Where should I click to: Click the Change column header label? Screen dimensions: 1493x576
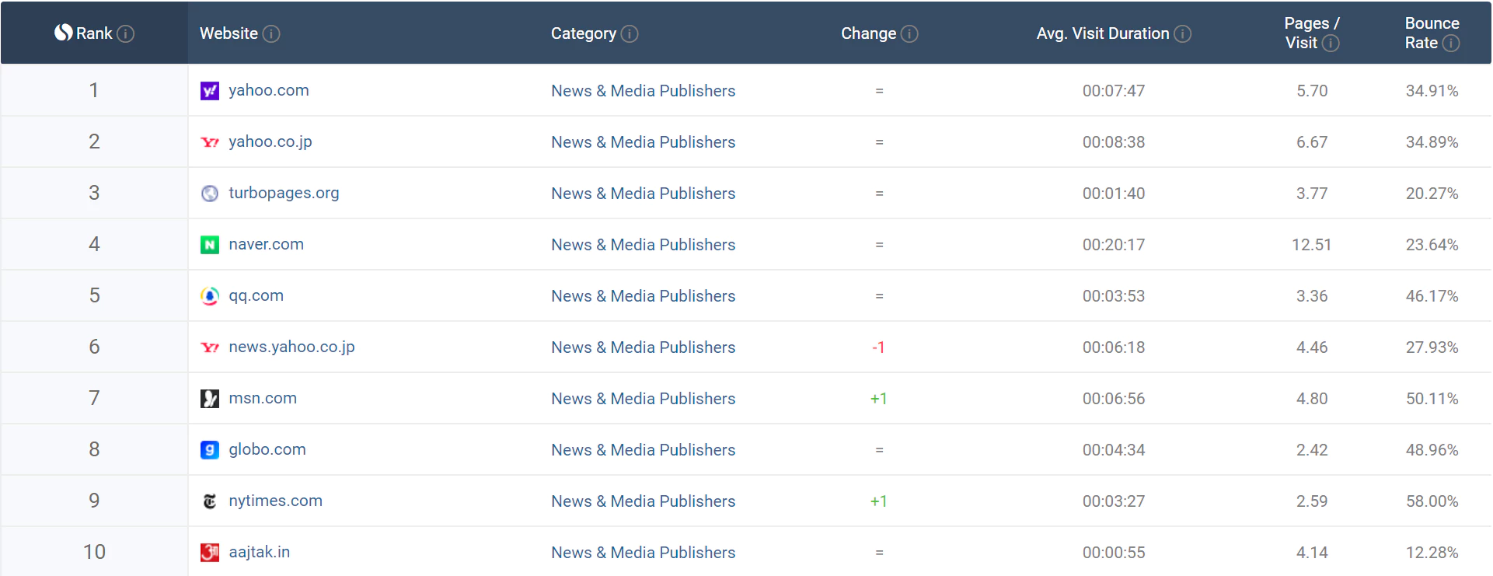pos(868,33)
